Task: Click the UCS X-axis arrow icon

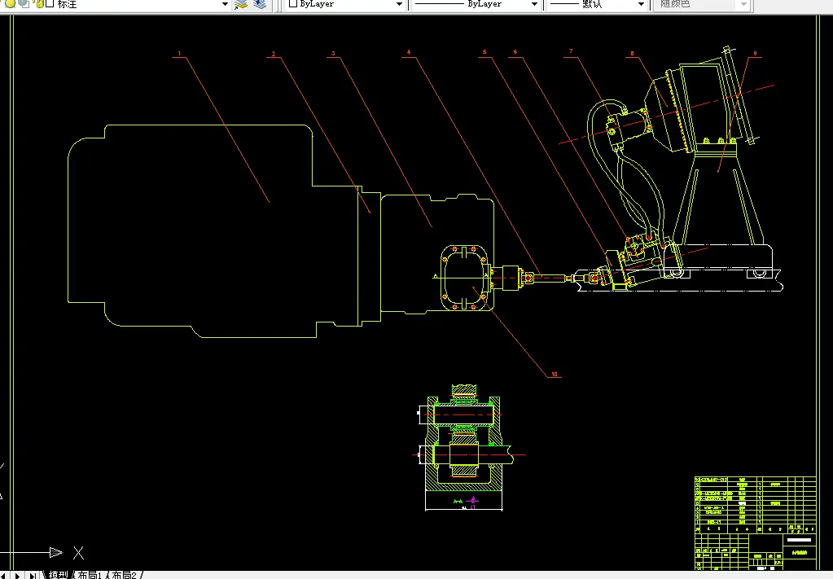Action: coord(56,552)
